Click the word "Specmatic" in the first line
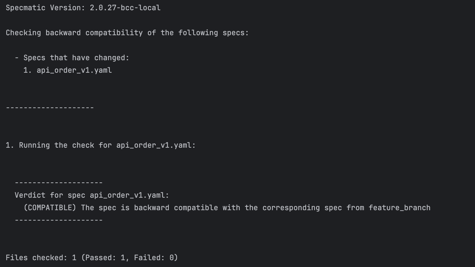The width and height of the screenshot is (475, 267). pos(26,8)
